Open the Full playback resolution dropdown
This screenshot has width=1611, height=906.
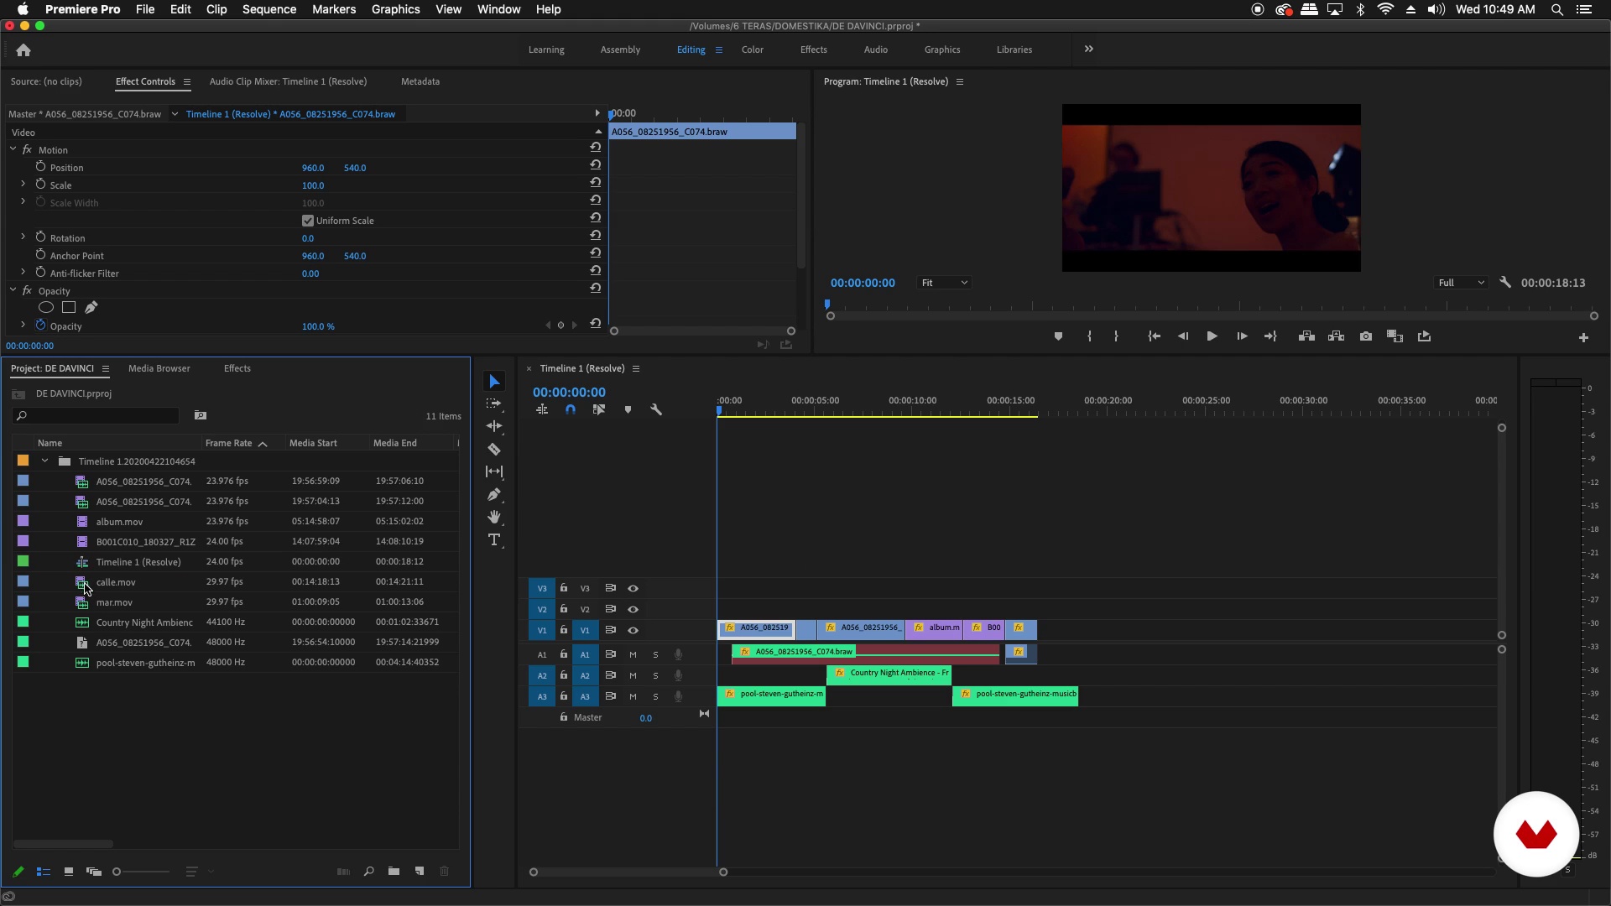(x=1461, y=283)
